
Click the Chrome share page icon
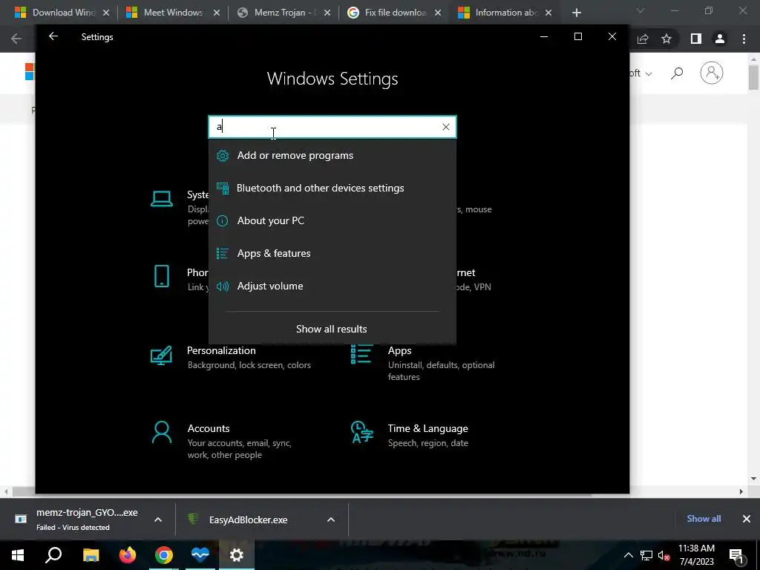coord(643,39)
